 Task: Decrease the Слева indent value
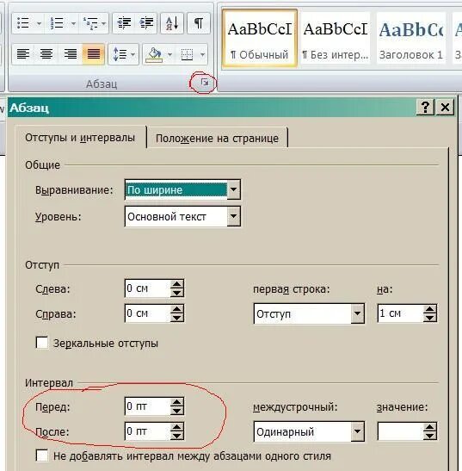[x=177, y=293]
